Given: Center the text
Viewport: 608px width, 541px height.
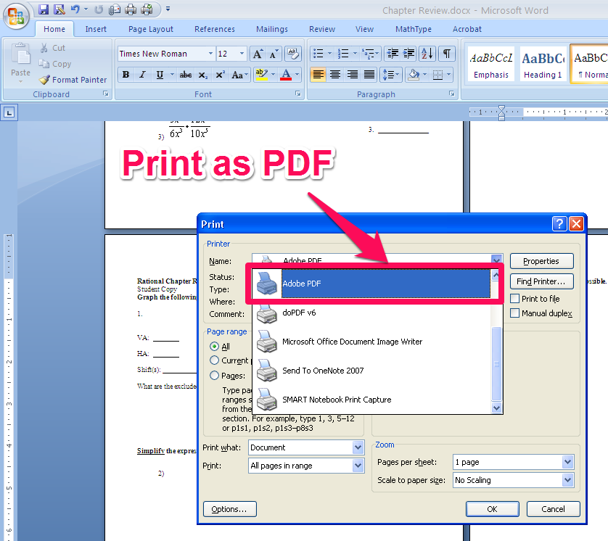Looking at the screenshot, I should click(x=335, y=74).
